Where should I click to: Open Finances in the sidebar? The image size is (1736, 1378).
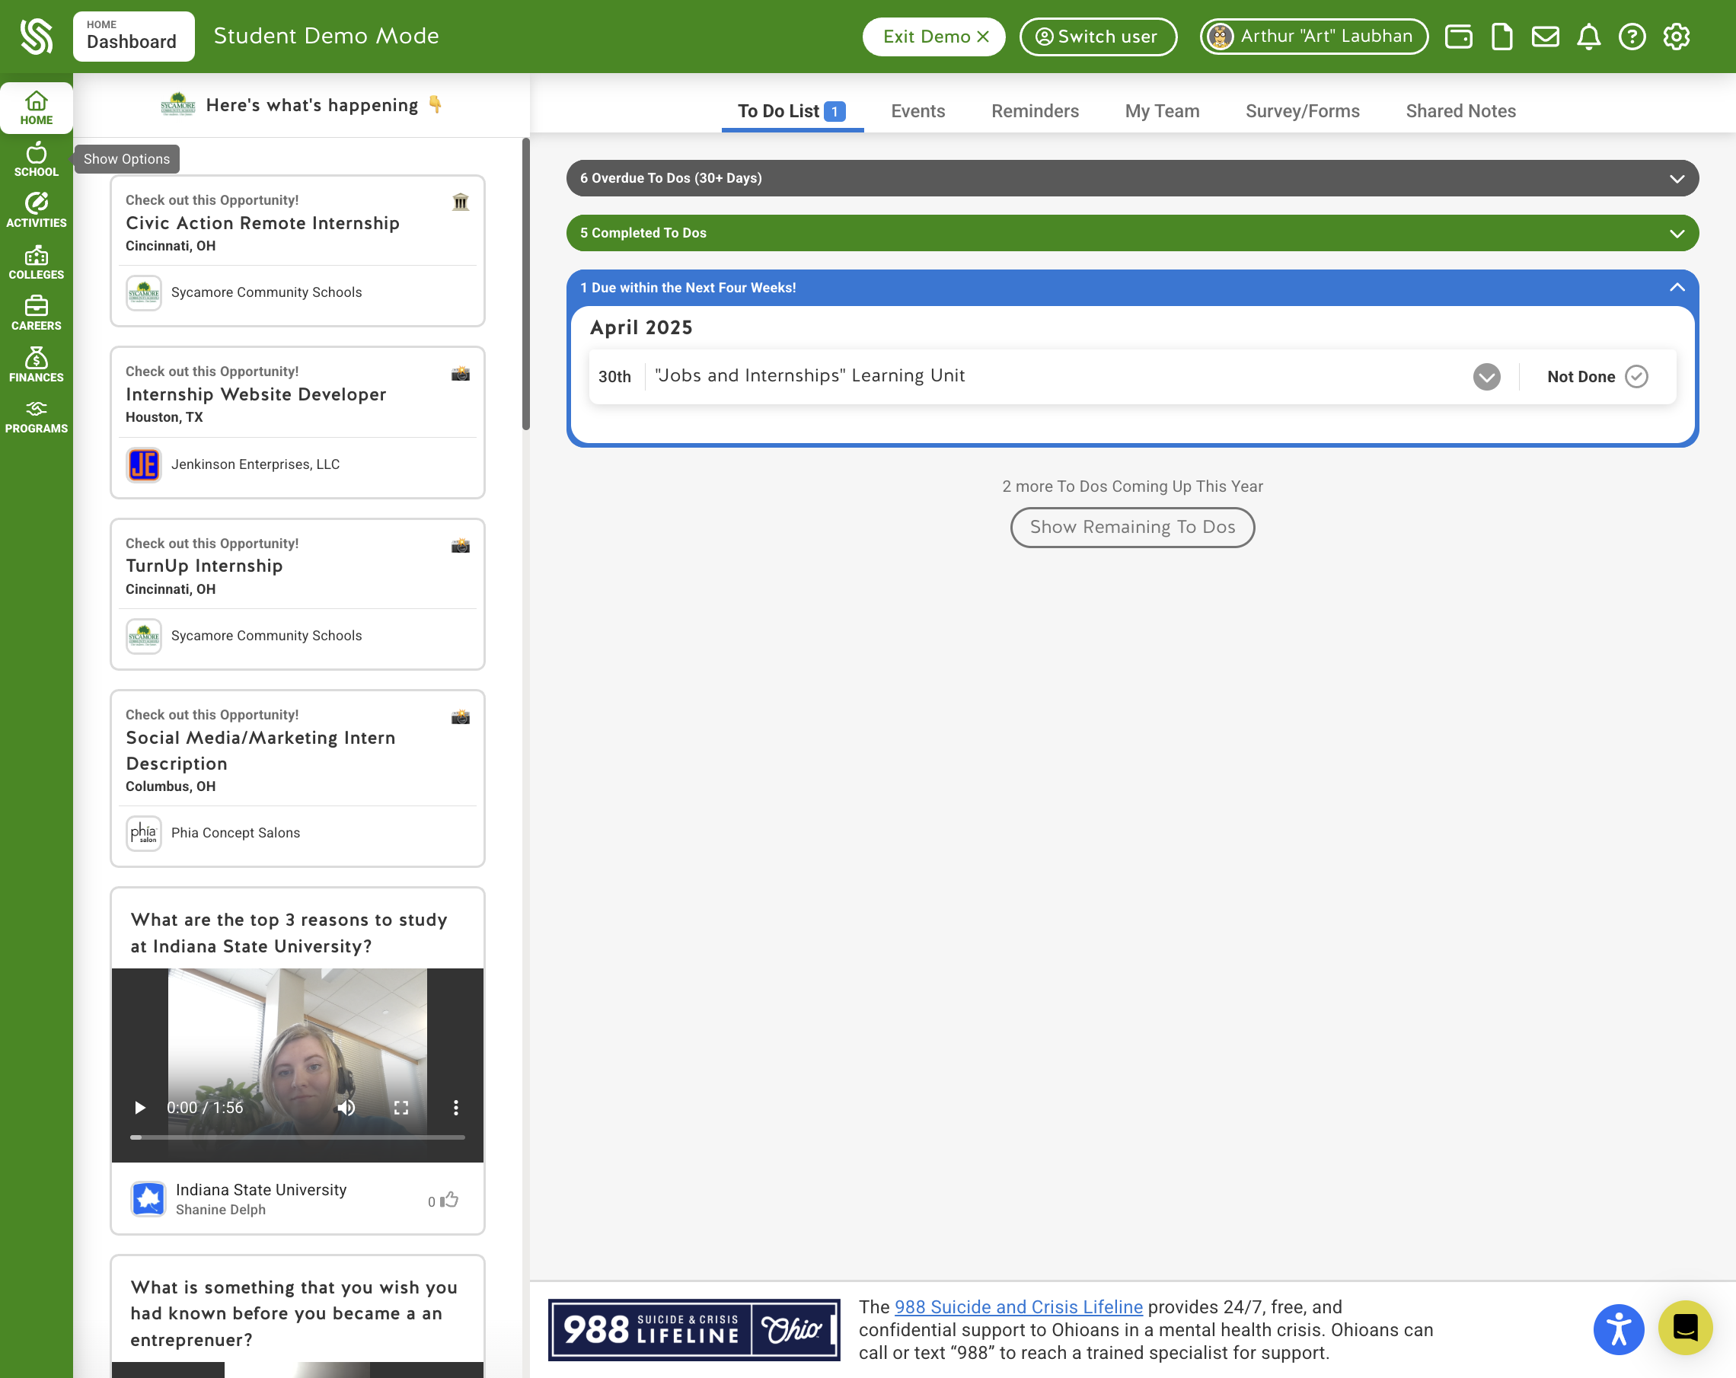(37, 365)
